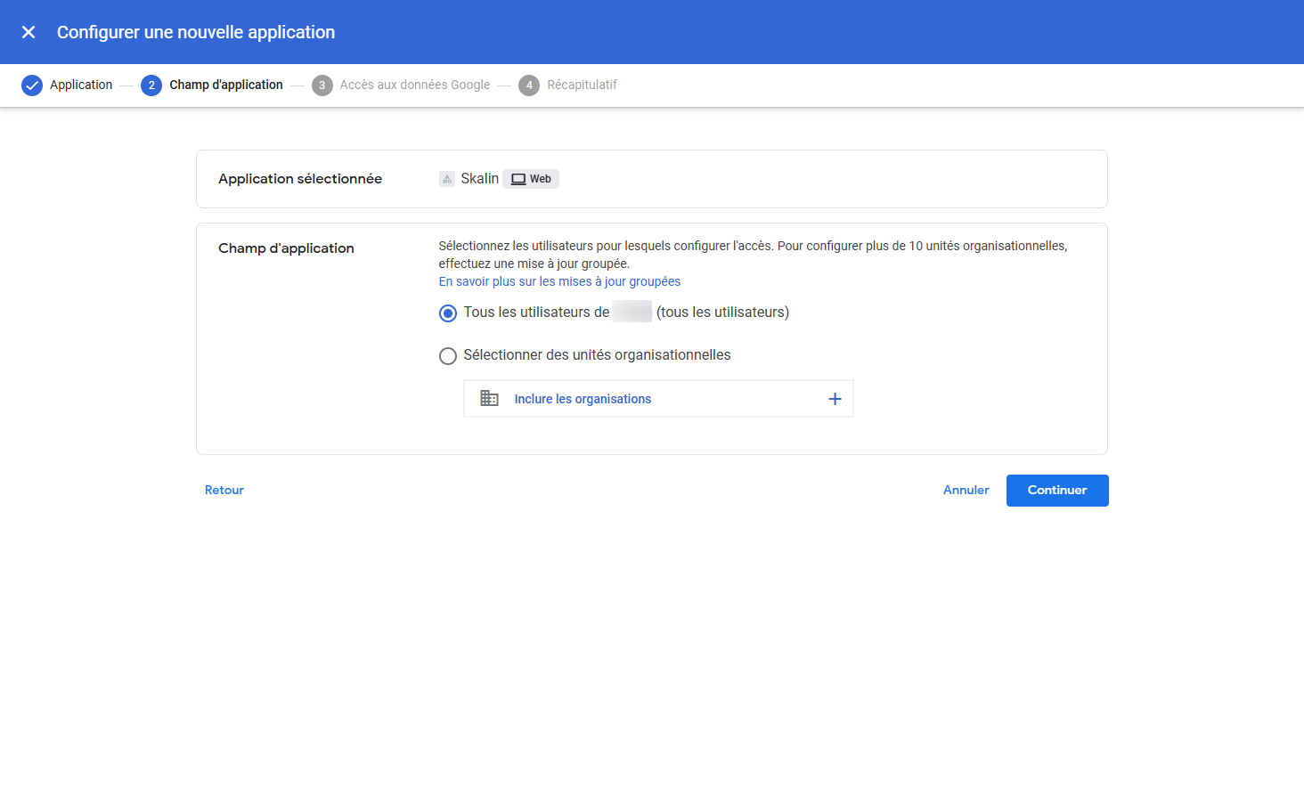Click the building icon beside Inclure les organisations
Screen dimensions: 1304x804
pos(489,399)
